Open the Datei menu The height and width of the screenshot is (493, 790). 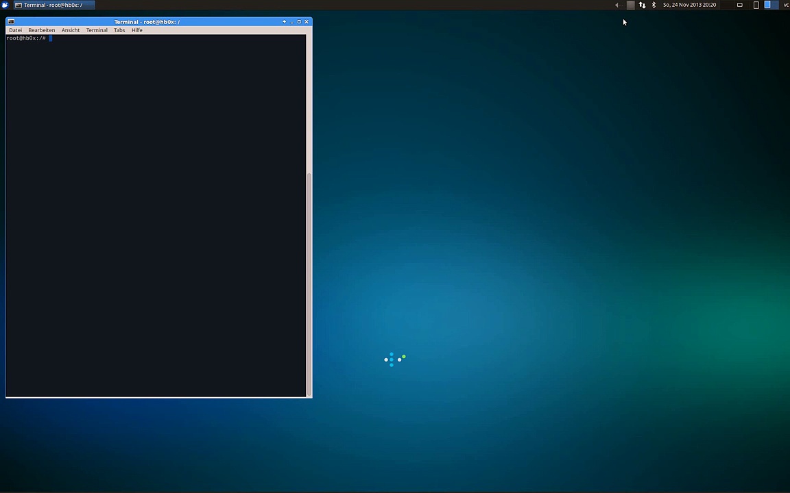point(15,30)
